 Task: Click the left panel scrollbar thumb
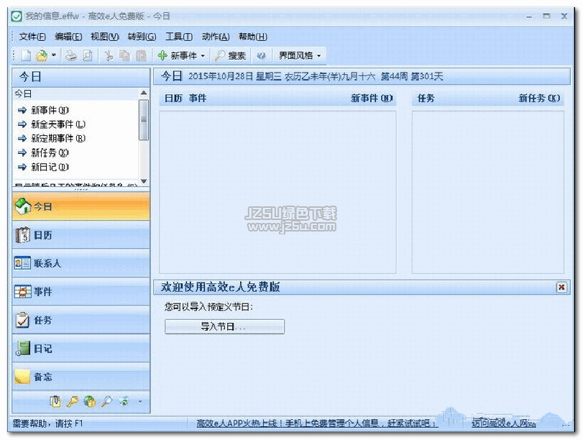pos(144,119)
